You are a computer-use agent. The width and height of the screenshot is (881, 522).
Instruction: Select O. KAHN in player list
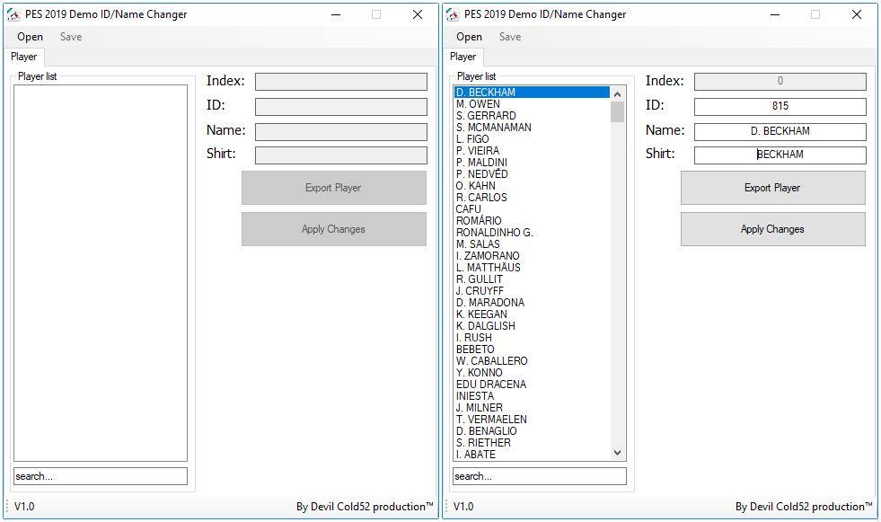coord(532,186)
